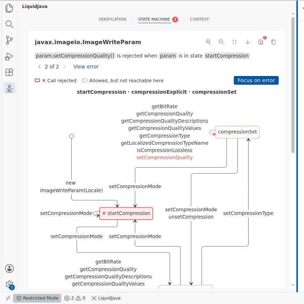Viewport: 304px width, 304px height.
Task: Click the Restricted Mode status item
Action: [x=37, y=298]
